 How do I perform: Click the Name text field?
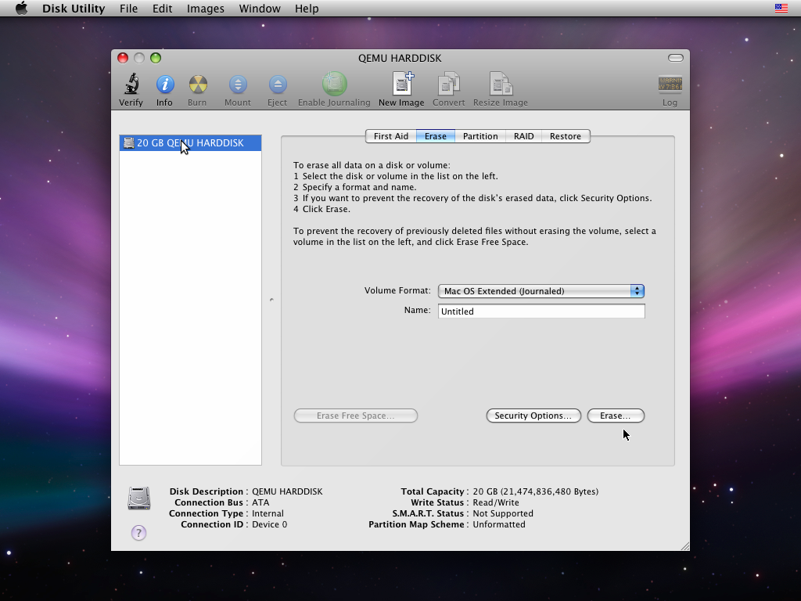pyautogui.click(x=541, y=311)
